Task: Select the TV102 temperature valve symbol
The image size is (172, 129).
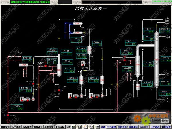Action: pyautogui.click(x=45, y=66)
